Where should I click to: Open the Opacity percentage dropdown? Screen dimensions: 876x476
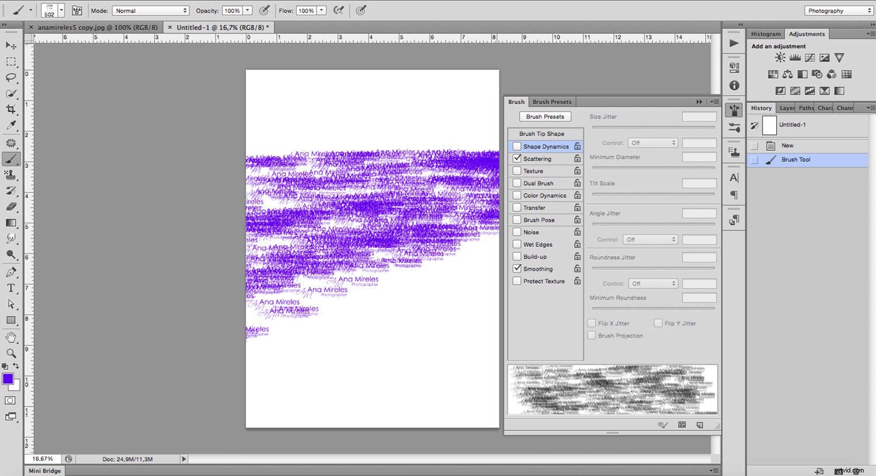tap(248, 10)
